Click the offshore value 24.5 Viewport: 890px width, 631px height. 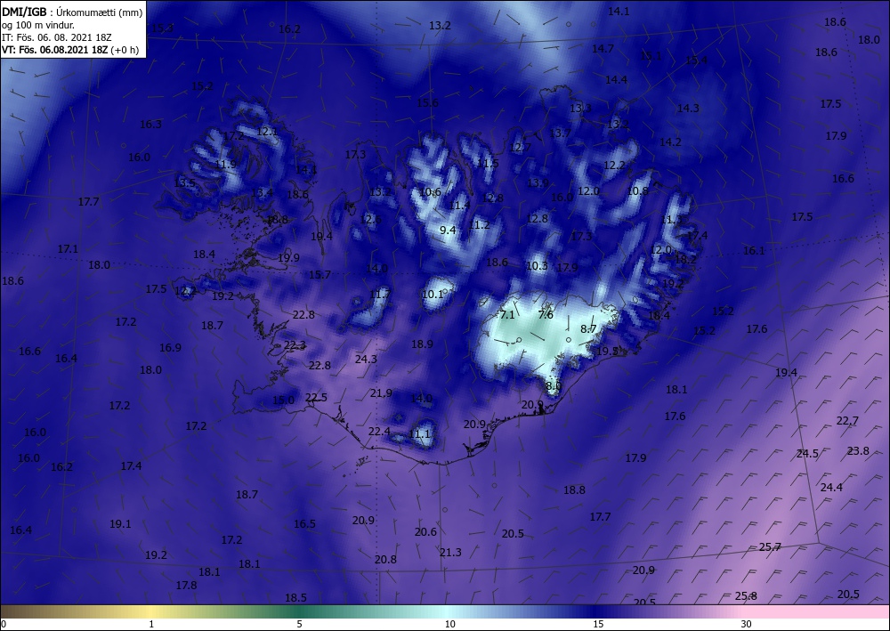coord(807,453)
